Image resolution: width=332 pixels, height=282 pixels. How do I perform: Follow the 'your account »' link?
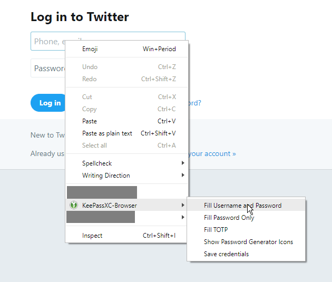[x=212, y=153]
